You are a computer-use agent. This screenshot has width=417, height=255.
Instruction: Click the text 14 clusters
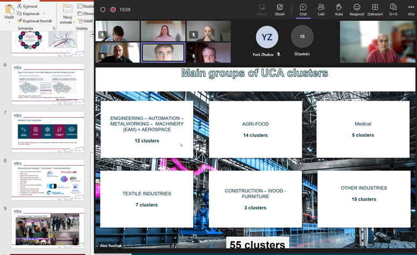255,135
